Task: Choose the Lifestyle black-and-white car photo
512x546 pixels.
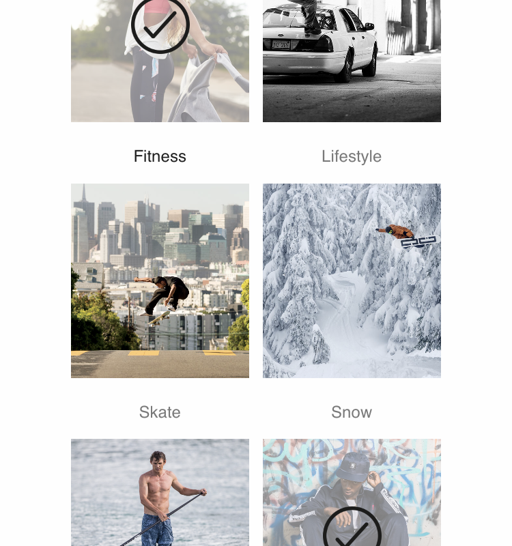Action: coord(352,61)
